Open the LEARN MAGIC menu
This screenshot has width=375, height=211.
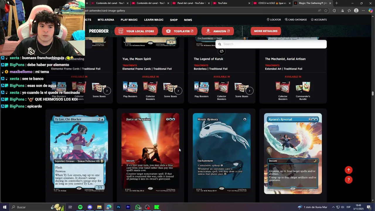[154, 20]
